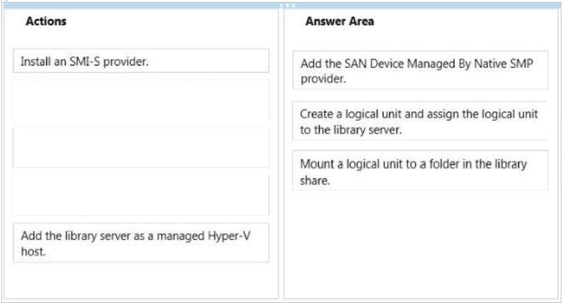Choose Create a logical unit and assign item
Screen dimensions: 564x303
(x=420, y=121)
